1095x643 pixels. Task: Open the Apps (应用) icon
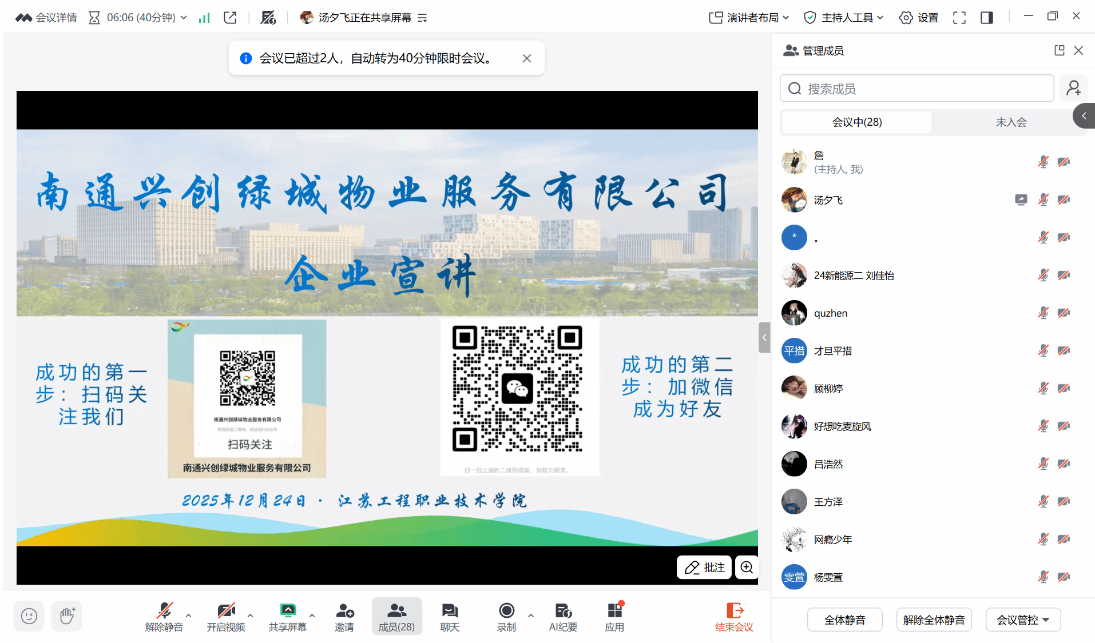(614, 617)
